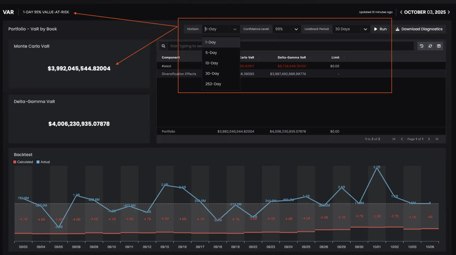456x255 pixels.
Task: Toggle the Calculated series in legend
Action: (x=23, y=162)
